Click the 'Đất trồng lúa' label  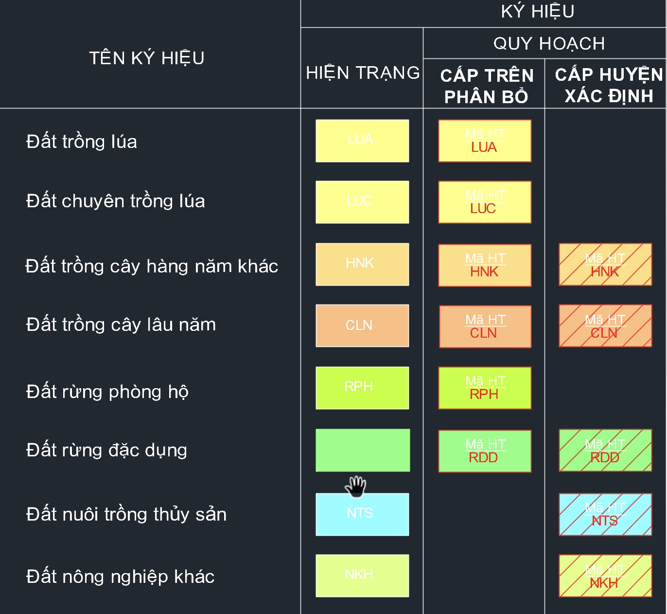(x=82, y=142)
